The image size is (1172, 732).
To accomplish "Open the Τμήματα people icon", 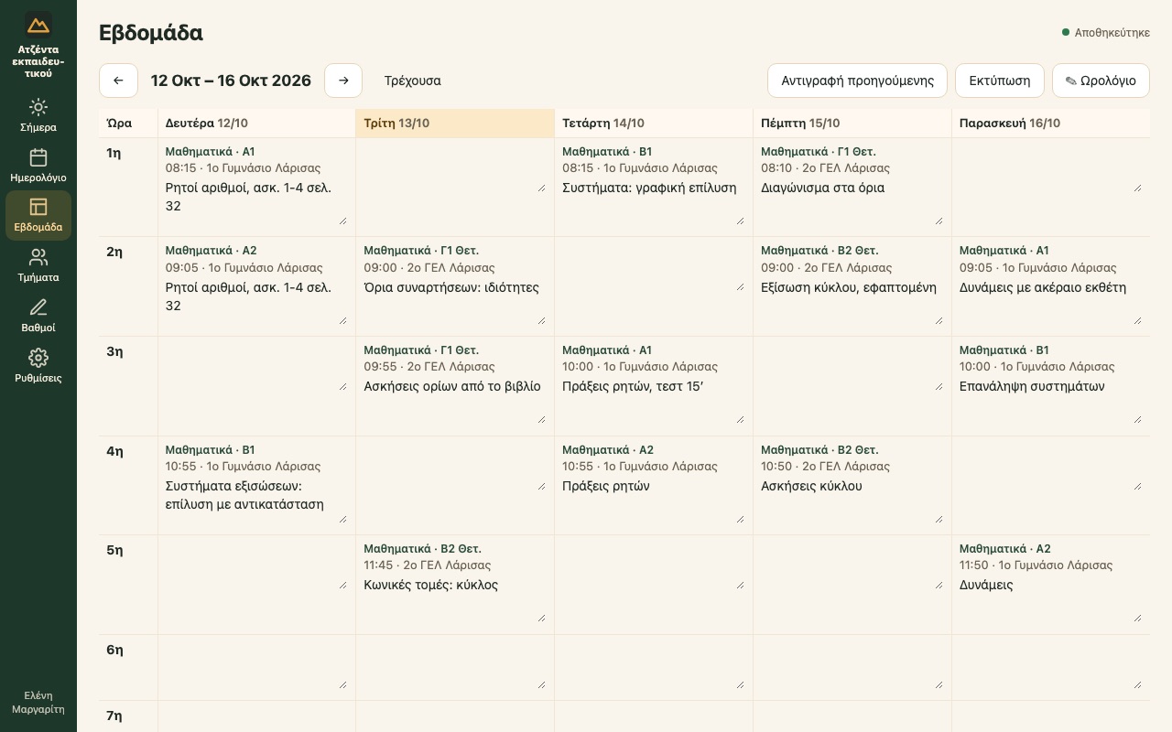I will [38, 257].
